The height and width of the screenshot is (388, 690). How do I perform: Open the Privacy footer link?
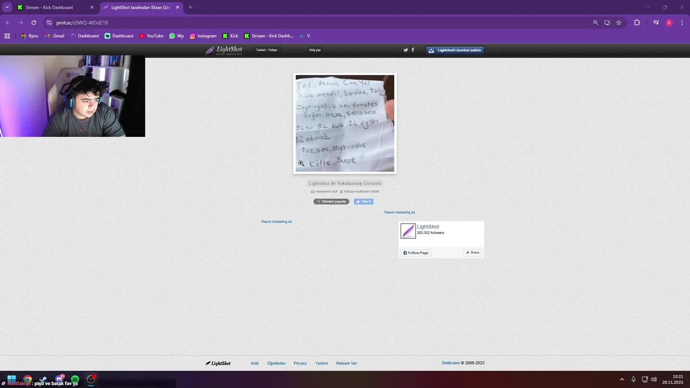[300, 363]
